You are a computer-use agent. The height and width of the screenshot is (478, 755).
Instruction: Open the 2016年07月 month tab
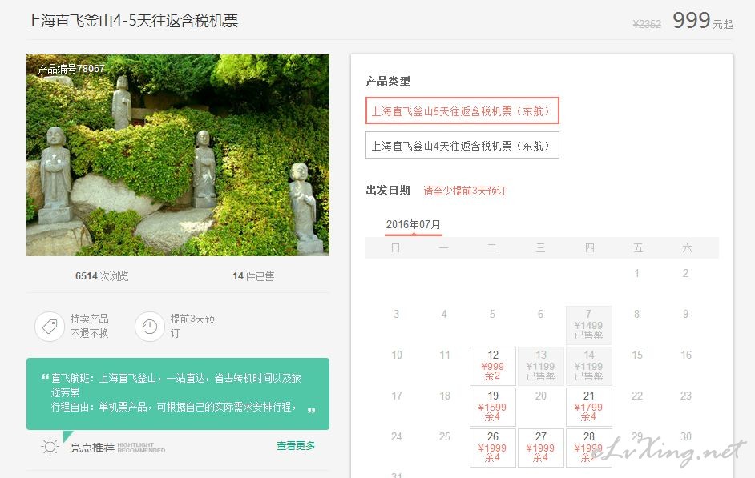[413, 224]
